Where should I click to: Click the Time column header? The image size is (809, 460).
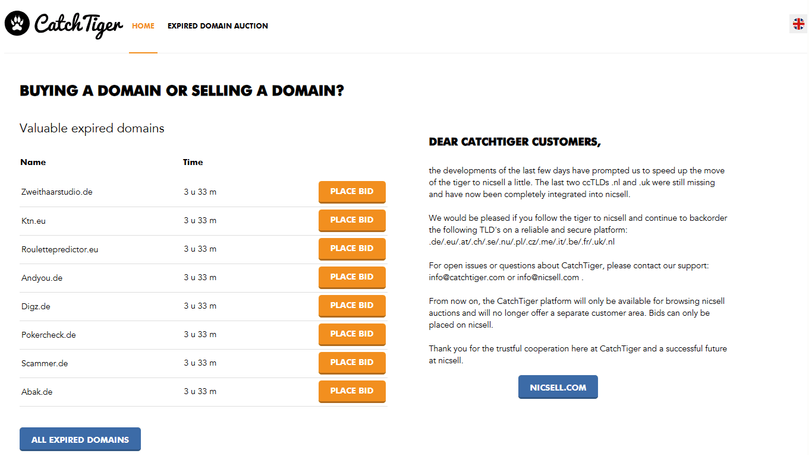coord(192,162)
